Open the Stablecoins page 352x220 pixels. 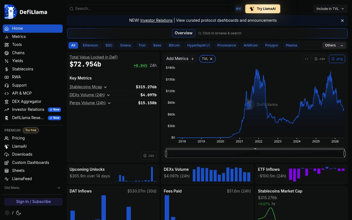tap(33, 69)
